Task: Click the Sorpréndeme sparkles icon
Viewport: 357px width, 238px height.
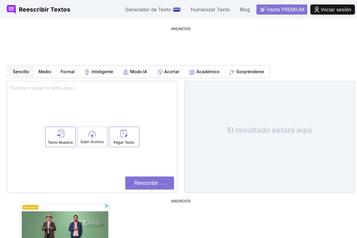Action: click(x=232, y=72)
